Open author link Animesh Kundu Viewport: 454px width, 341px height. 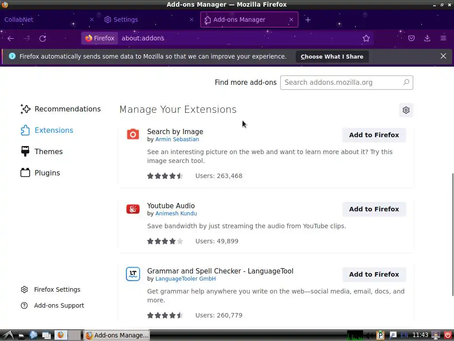click(176, 214)
